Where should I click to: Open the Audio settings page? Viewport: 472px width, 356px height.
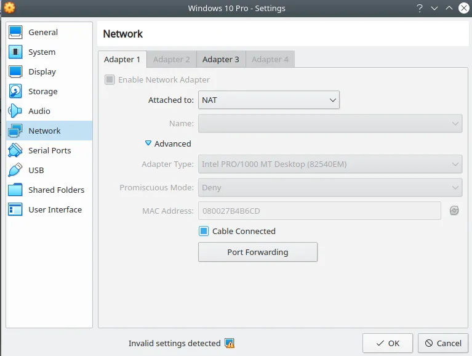[49, 111]
